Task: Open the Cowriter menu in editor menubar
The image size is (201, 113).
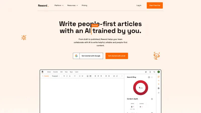Action: (56, 72)
